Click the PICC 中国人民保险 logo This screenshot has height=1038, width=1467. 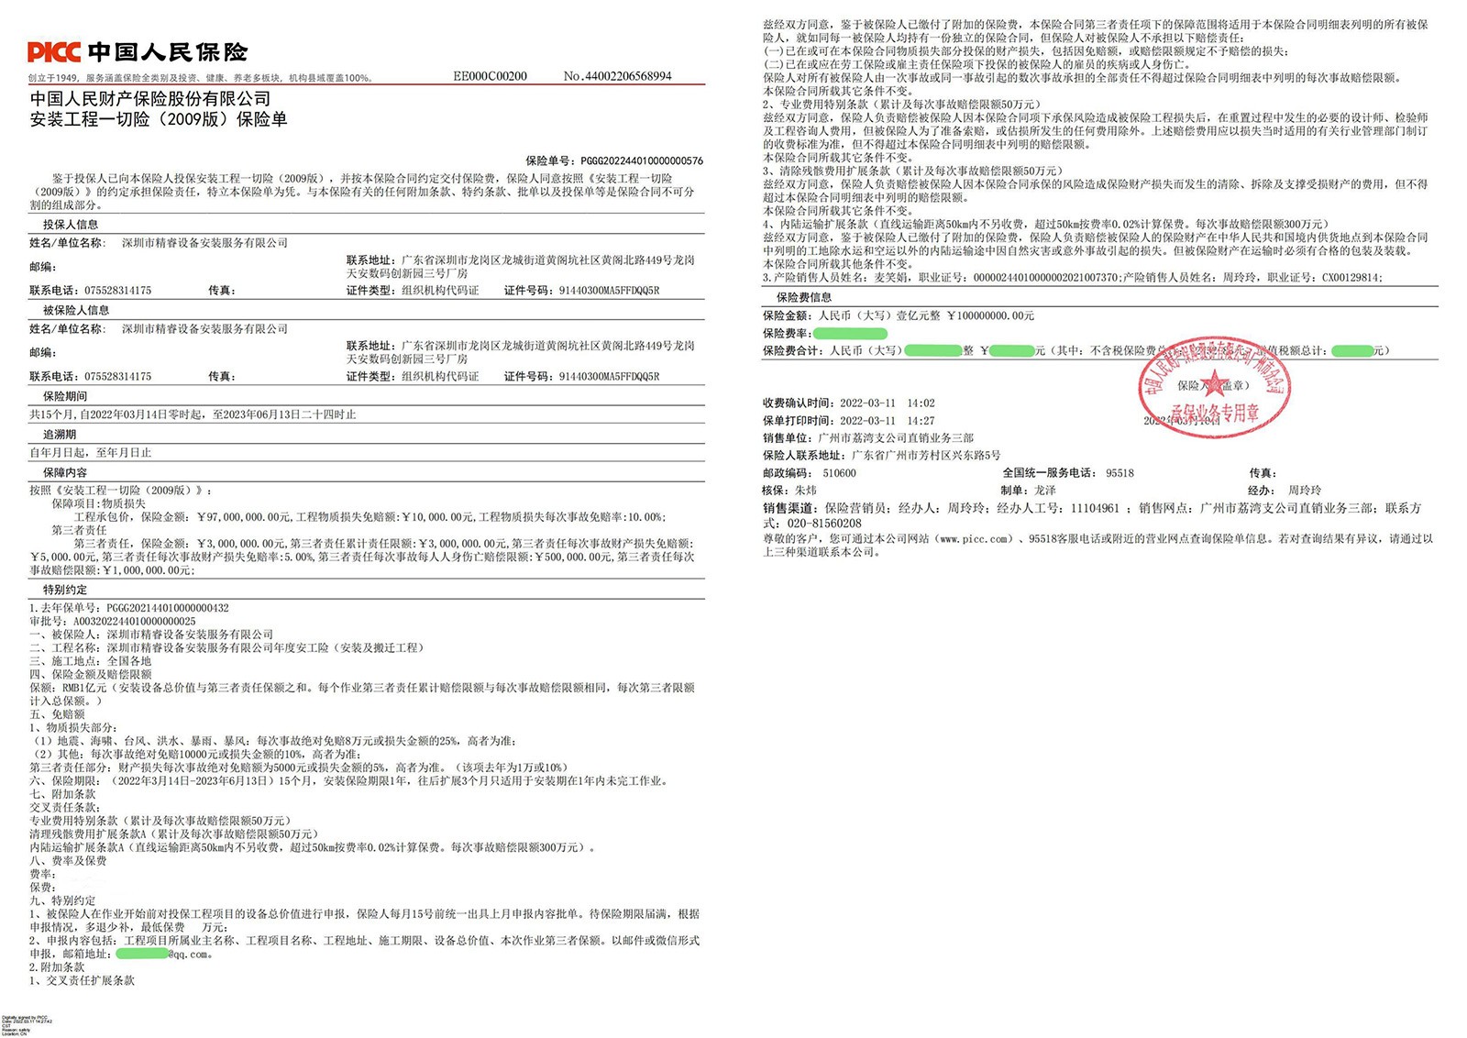(138, 51)
